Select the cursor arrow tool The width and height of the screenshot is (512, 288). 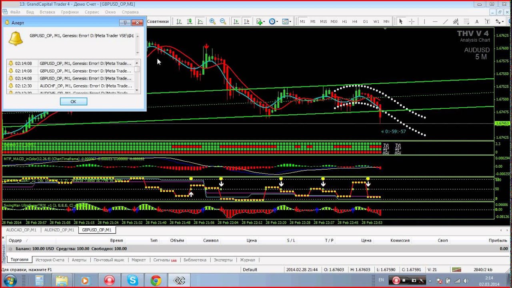(x=401, y=22)
